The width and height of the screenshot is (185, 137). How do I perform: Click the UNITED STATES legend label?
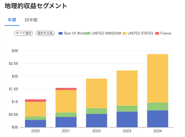pyautogui.click(x=140, y=33)
